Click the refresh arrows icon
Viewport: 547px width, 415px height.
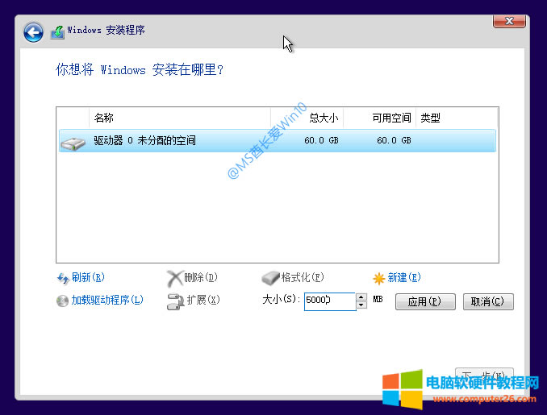[x=63, y=278]
